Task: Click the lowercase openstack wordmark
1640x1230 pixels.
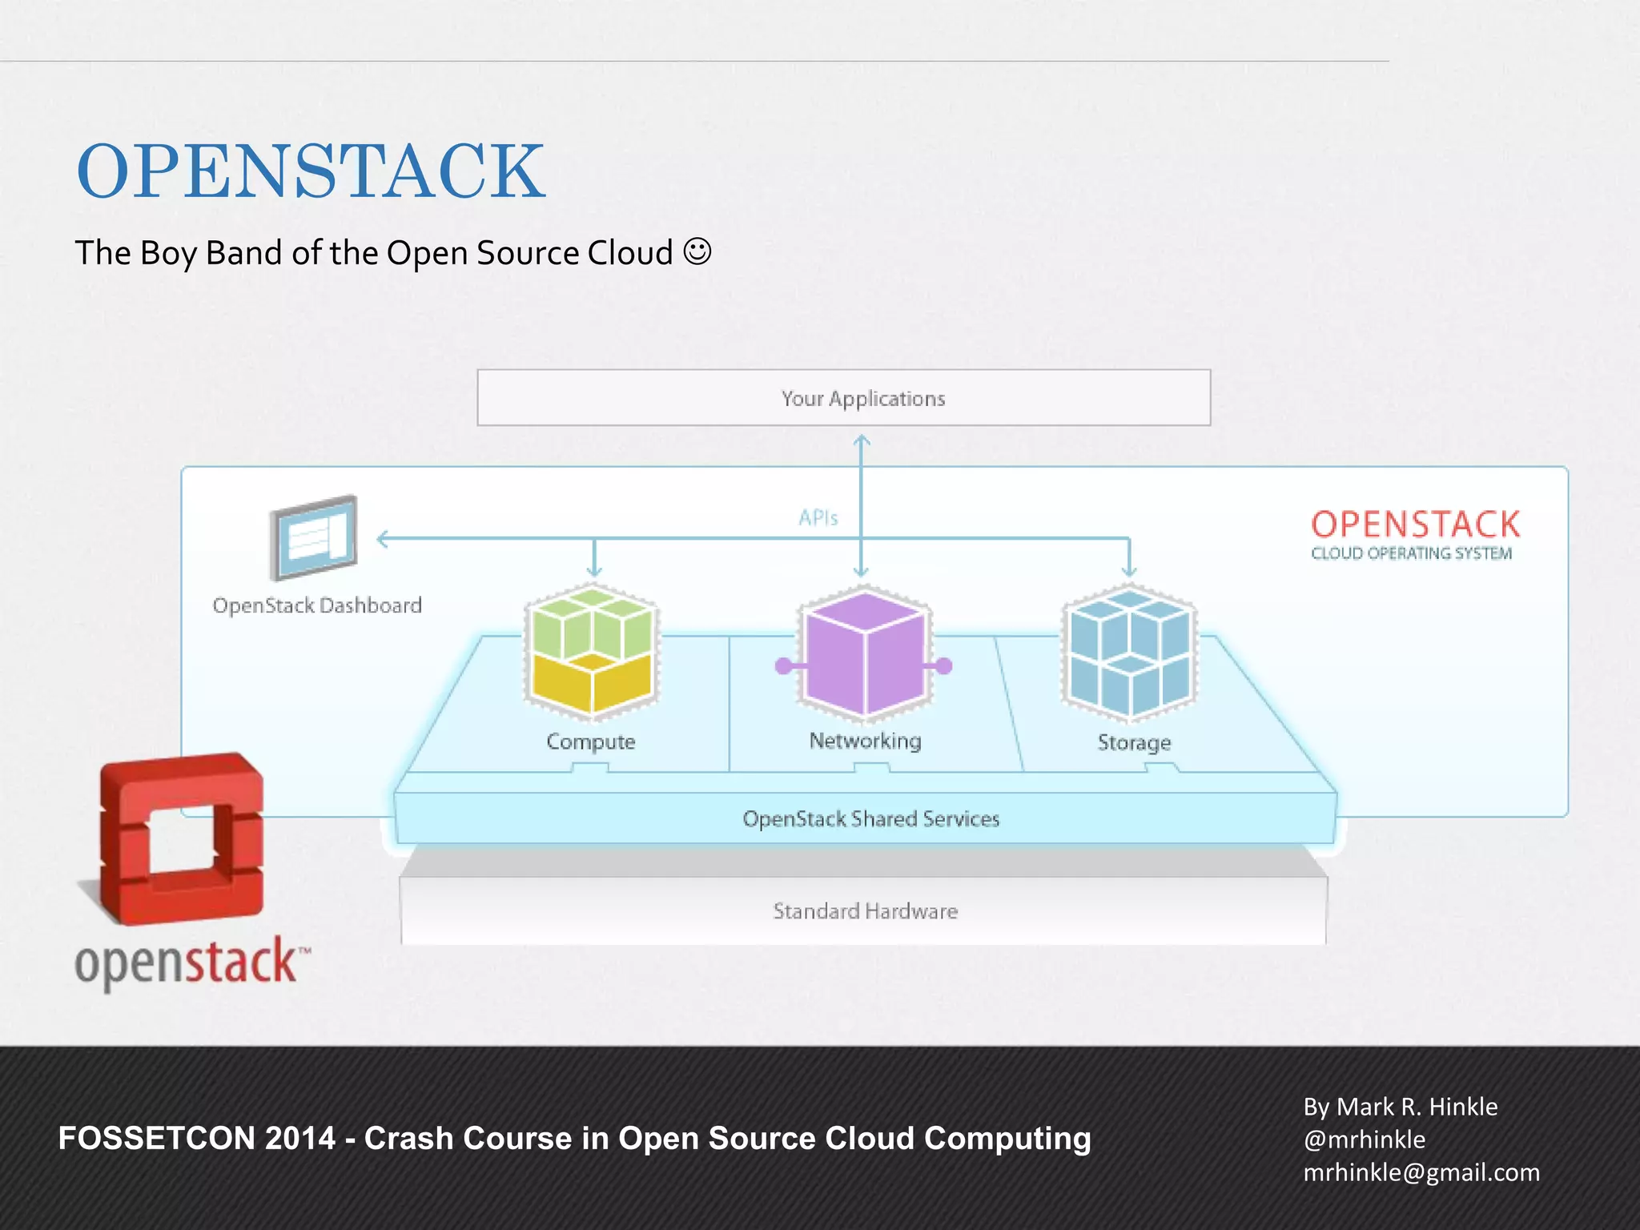Action: click(x=193, y=964)
